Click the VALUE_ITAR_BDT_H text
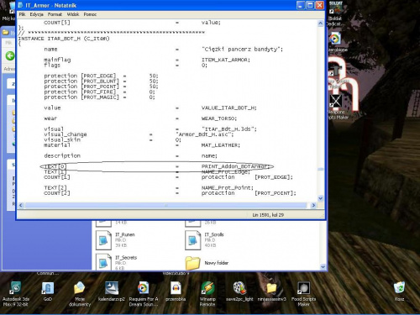Image resolution: width=420 pixels, height=315 pixels. click(228, 108)
